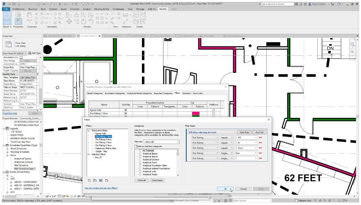Click the Delete filter icon in Filters dialog
The width and height of the screenshot is (361, 205).
tap(107, 180)
